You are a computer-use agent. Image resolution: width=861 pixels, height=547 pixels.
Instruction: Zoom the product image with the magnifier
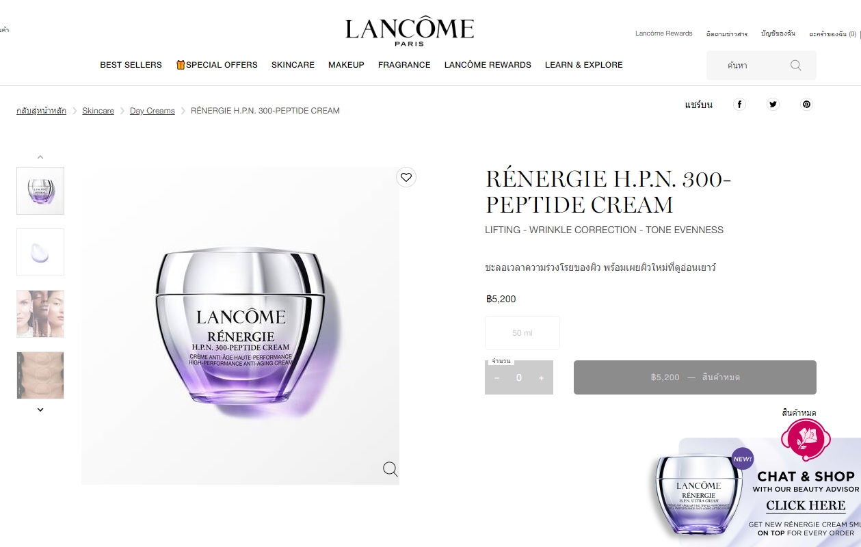pos(390,468)
